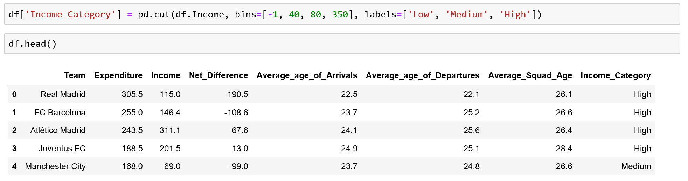
Task: Click expenditure value 305.5
Action: click(x=132, y=94)
